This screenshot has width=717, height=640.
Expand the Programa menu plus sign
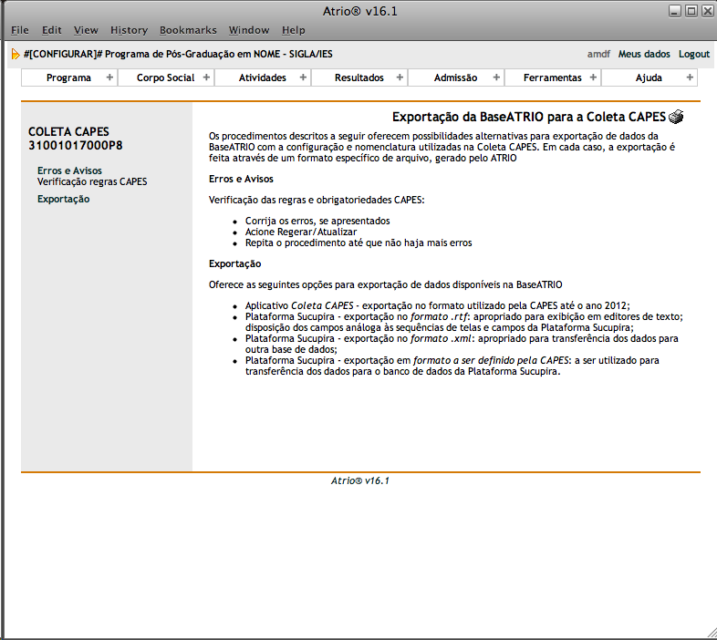point(109,77)
